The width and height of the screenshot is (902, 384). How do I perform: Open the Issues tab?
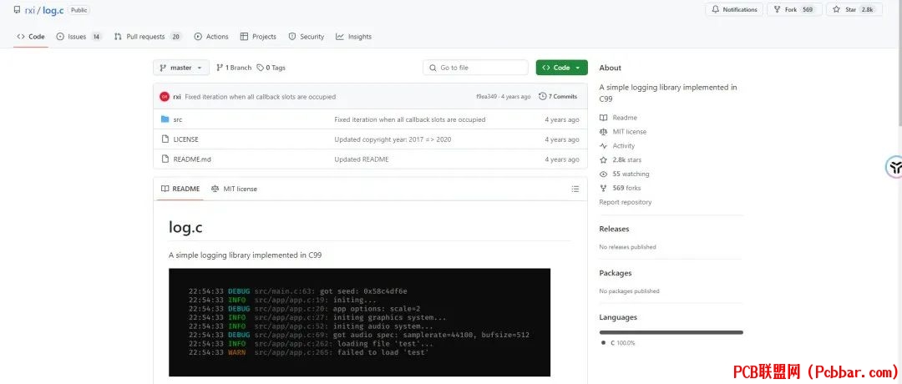click(x=79, y=37)
